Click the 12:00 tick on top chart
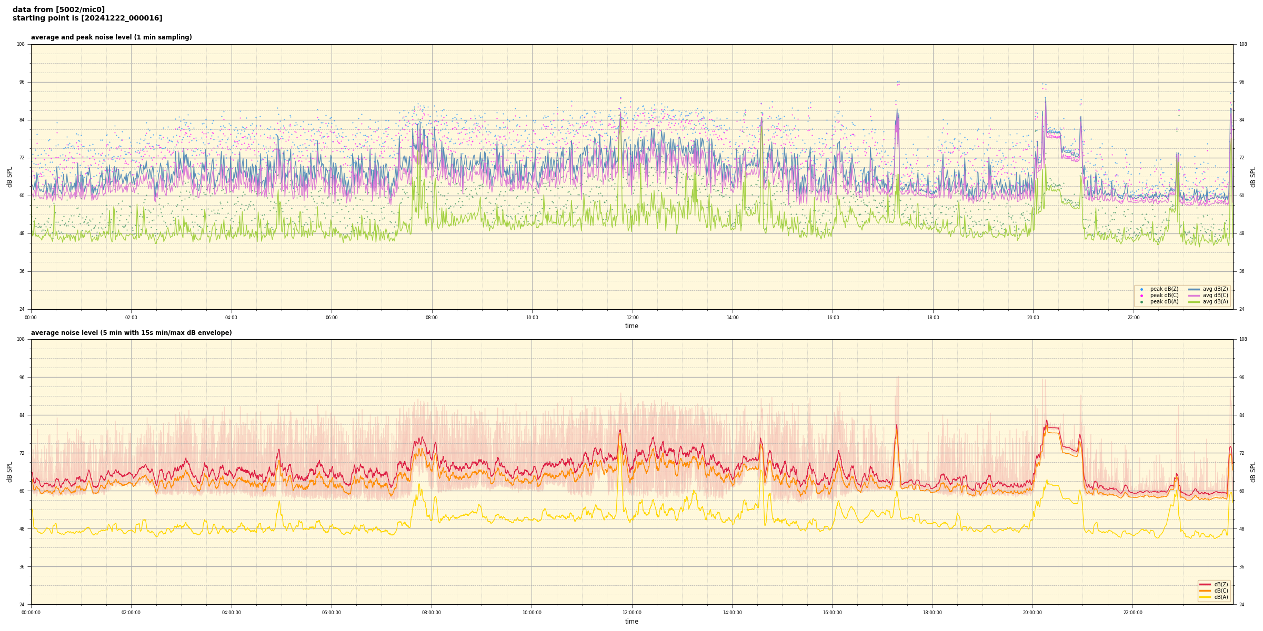 coord(632,318)
